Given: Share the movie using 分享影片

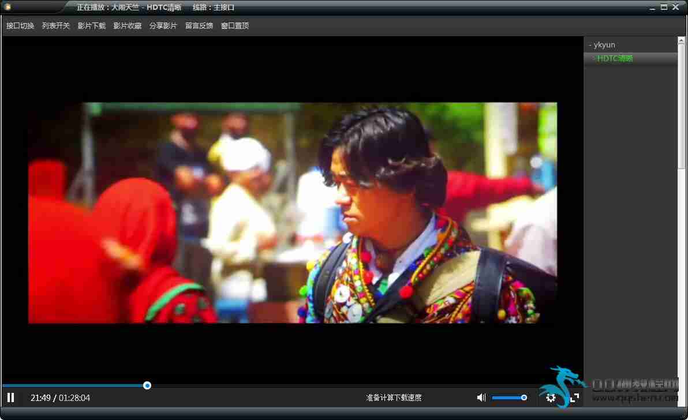Looking at the screenshot, I should tap(163, 26).
